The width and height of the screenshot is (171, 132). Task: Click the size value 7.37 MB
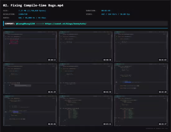(x=32, y=11)
